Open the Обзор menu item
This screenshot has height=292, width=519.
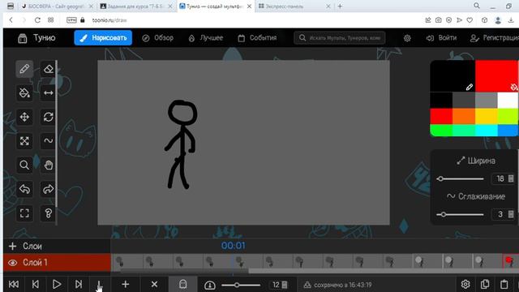(157, 38)
